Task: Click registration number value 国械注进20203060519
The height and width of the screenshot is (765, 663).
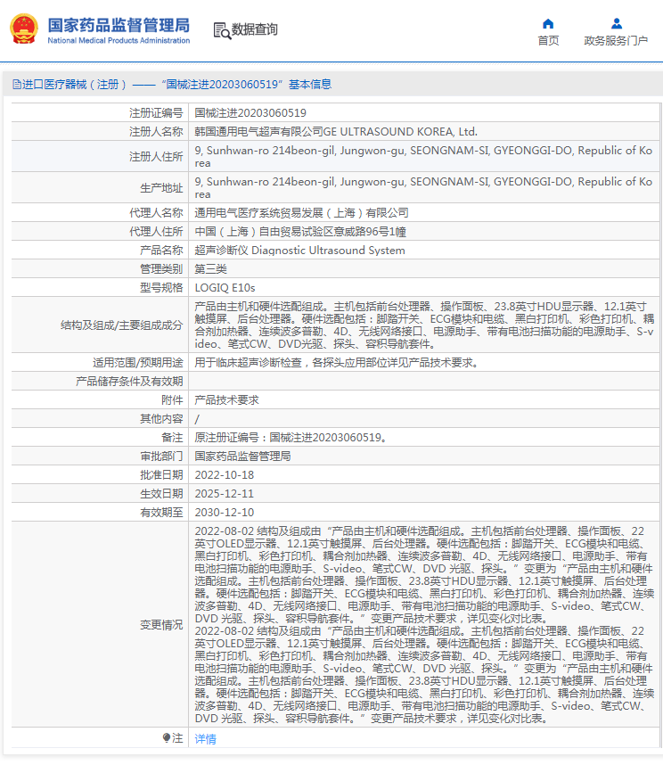Action: pyautogui.click(x=250, y=113)
